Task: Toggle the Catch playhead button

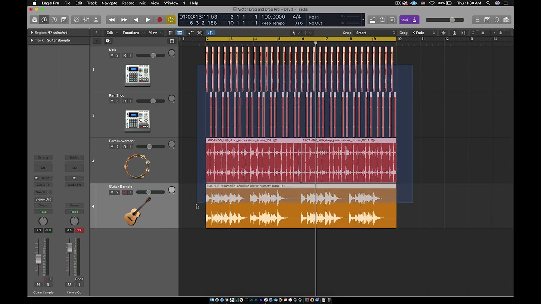Action: [x=210, y=33]
